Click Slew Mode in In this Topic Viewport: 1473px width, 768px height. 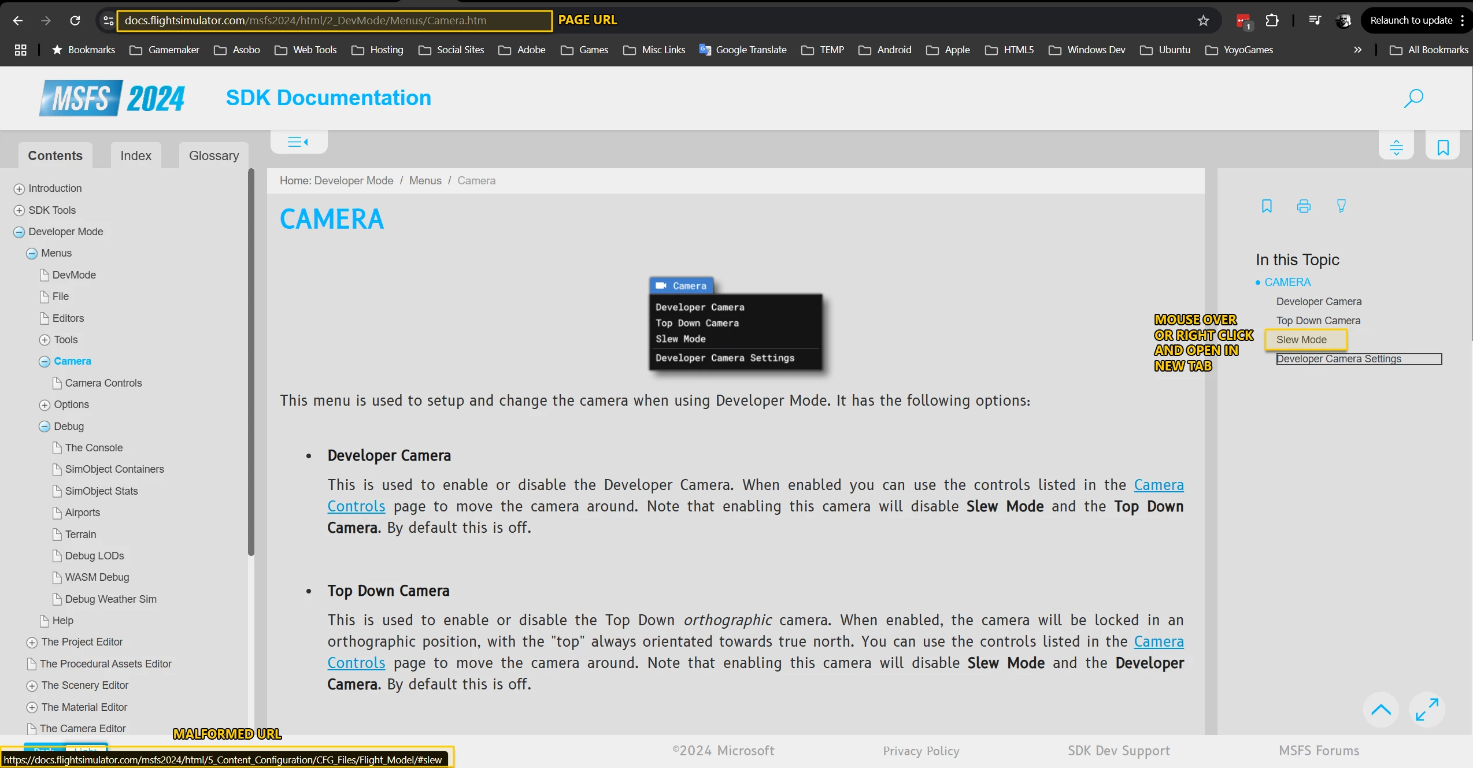pos(1301,340)
